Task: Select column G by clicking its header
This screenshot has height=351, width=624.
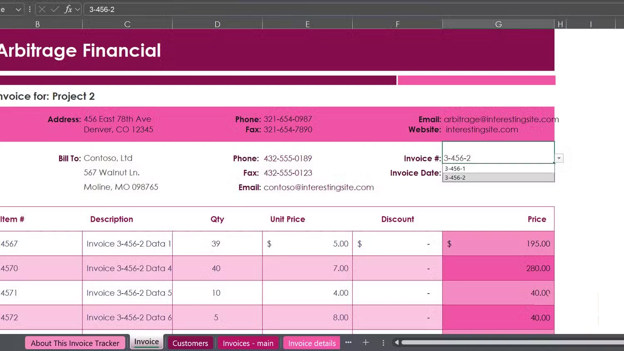Action: pyautogui.click(x=498, y=24)
